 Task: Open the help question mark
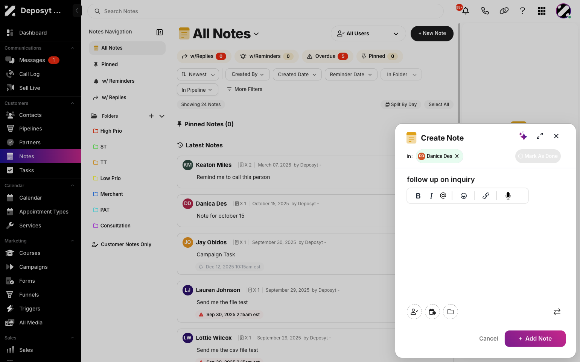(522, 11)
